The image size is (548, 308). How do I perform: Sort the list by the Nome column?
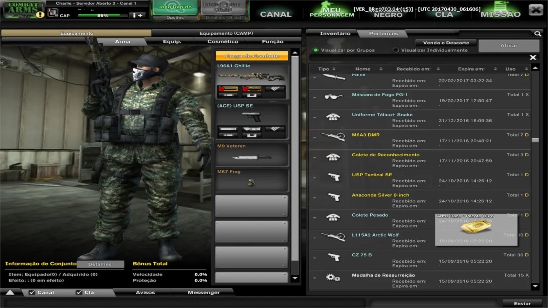click(x=368, y=69)
